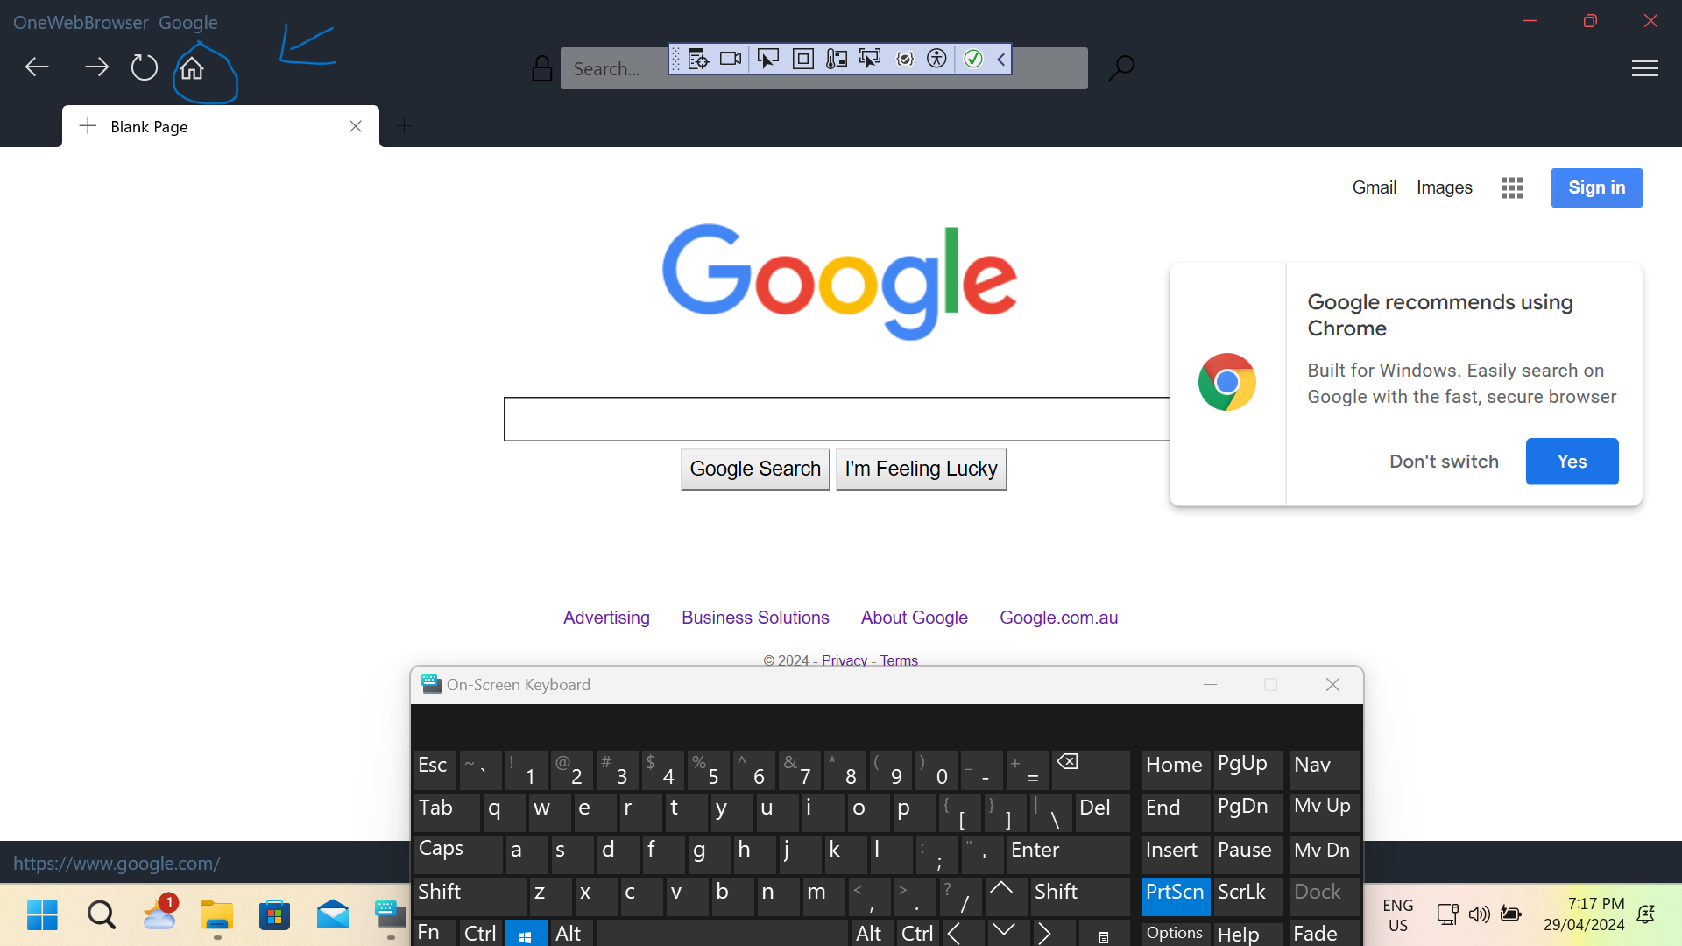Click the Google Search button
Image resolution: width=1682 pixels, height=946 pixels.
tap(755, 469)
